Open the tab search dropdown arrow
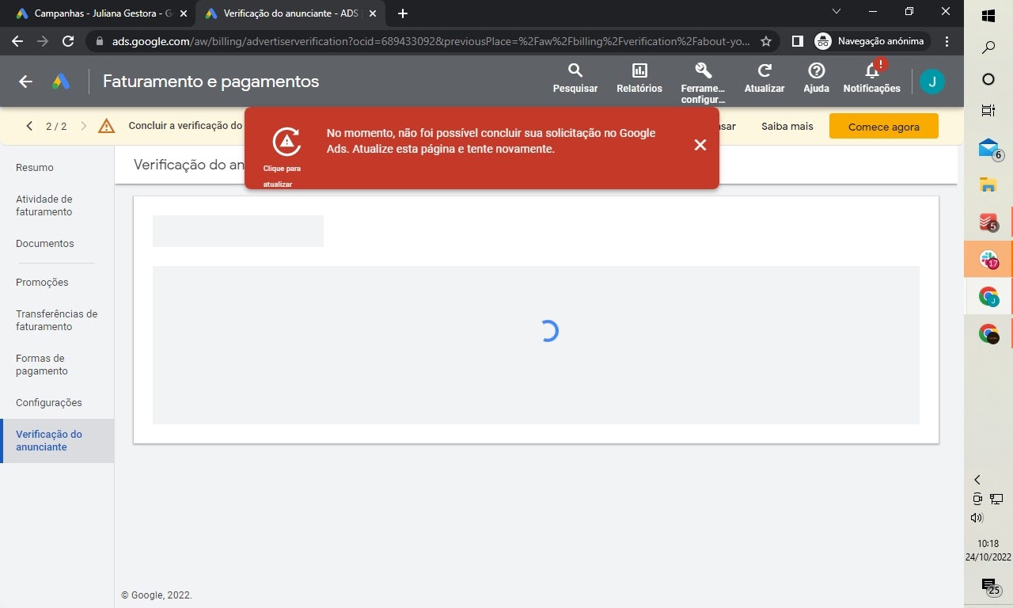 [837, 12]
